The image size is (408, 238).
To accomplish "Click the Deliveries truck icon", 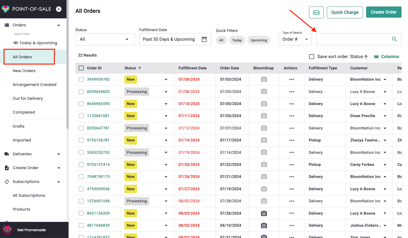I will pyautogui.click(x=7, y=154).
